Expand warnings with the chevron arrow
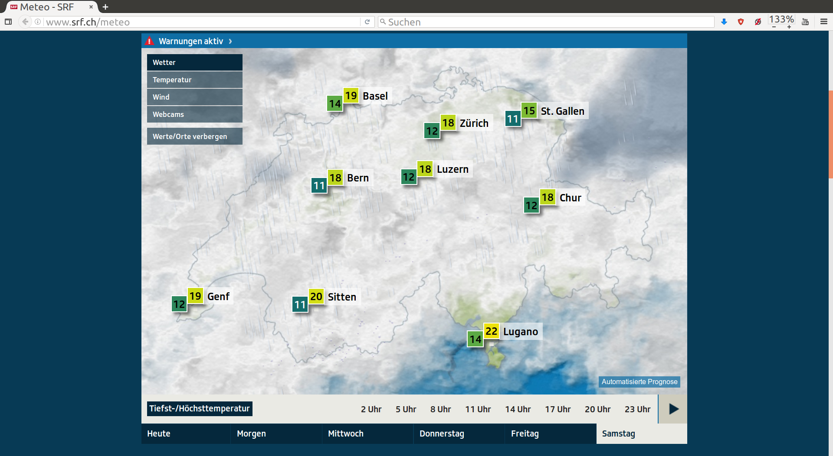 (x=230, y=41)
